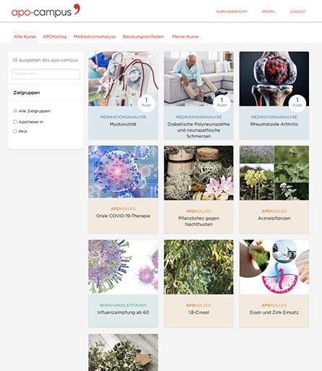The image size is (322, 371).
Task: Click the apo-campus logo
Action: 46,11
